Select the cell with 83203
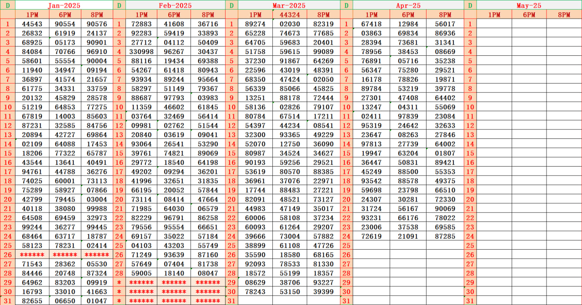The width and height of the screenshot is (582, 305). pyautogui.click(x=65, y=282)
